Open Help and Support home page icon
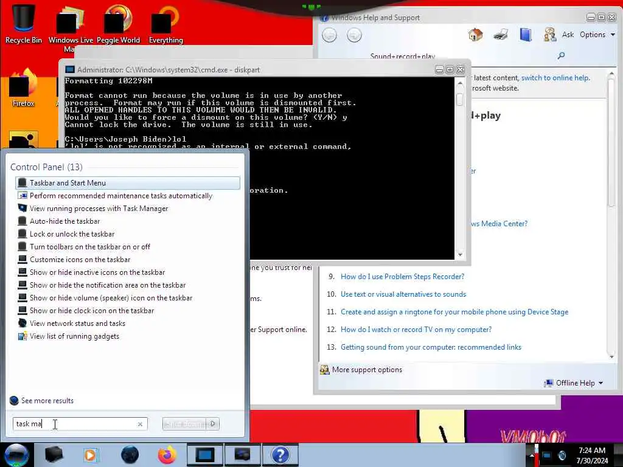The image size is (623, 467). click(475, 35)
